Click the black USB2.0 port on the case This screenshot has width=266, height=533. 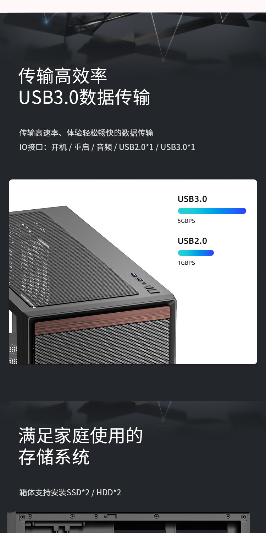[x=139, y=279]
